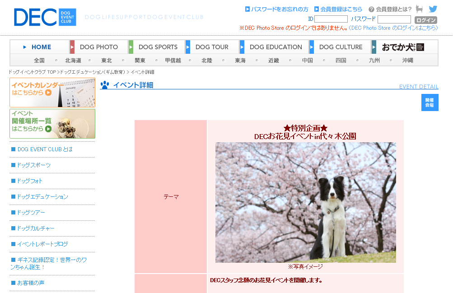This screenshot has width=453, height=293.
Task: Open the DEC Photo Store のログインはこちら link
Action: [x=393, y=28]
